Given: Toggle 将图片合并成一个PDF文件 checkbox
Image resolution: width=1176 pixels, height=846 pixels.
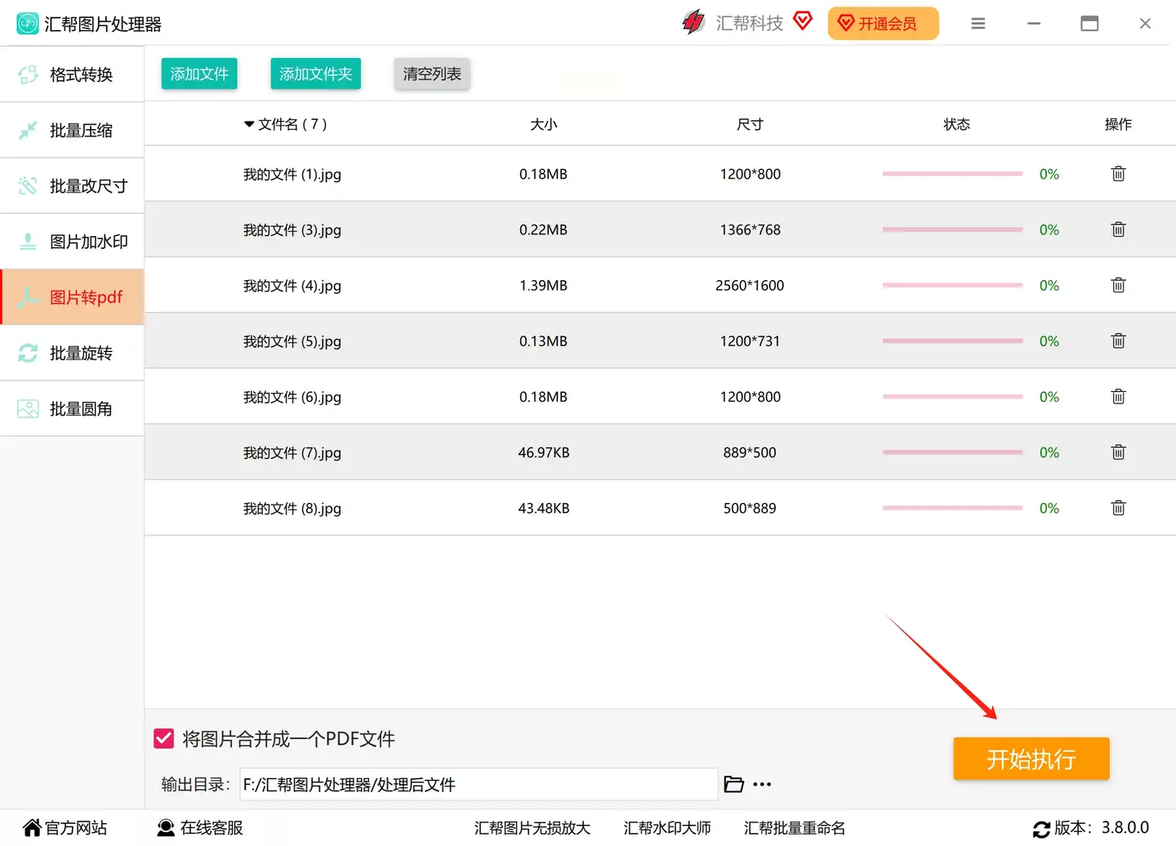Looking at the screenshot, I should (x=163, y=738).
